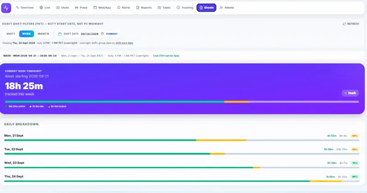Click the Wed, 23 Sept progress bar
Image resolution: width=367 pixels, height=193 pixels.
tap(182, 167)
